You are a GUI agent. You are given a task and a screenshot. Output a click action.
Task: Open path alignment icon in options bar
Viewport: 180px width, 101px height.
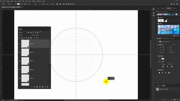point(60,4)
